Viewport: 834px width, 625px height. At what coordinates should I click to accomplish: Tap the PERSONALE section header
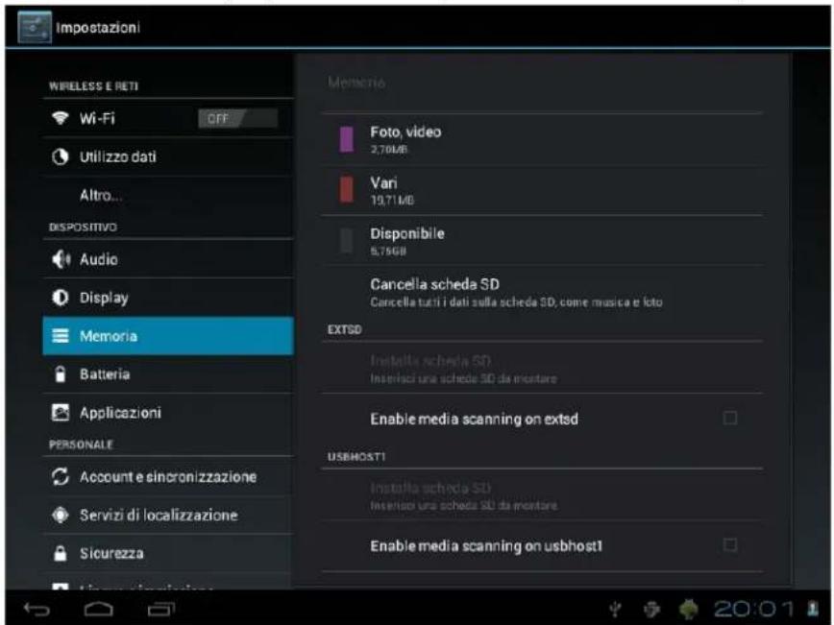81,445
